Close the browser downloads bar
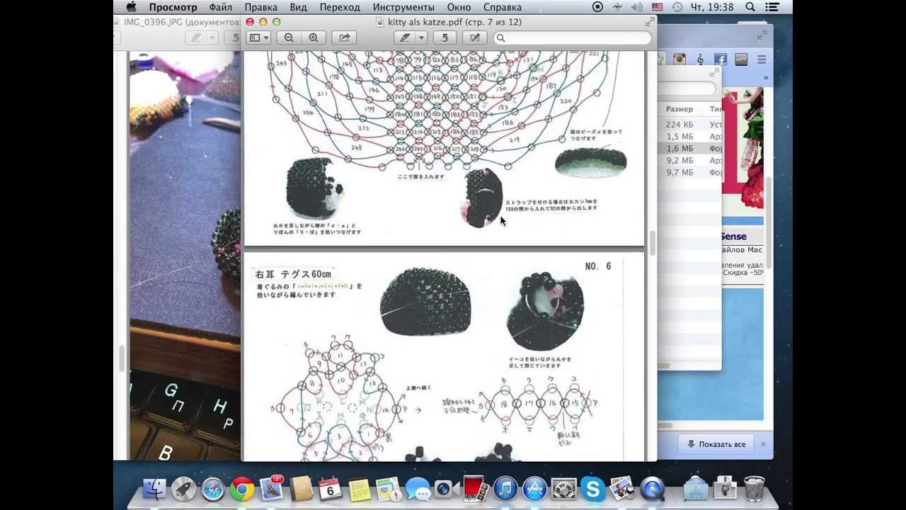The image size is (906, 510). click(763, 444)
